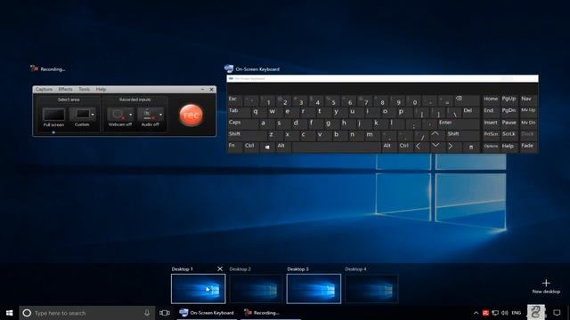Open Custom area dropdown arrow
The image size is (570, 320).
(x=93, y=115)
